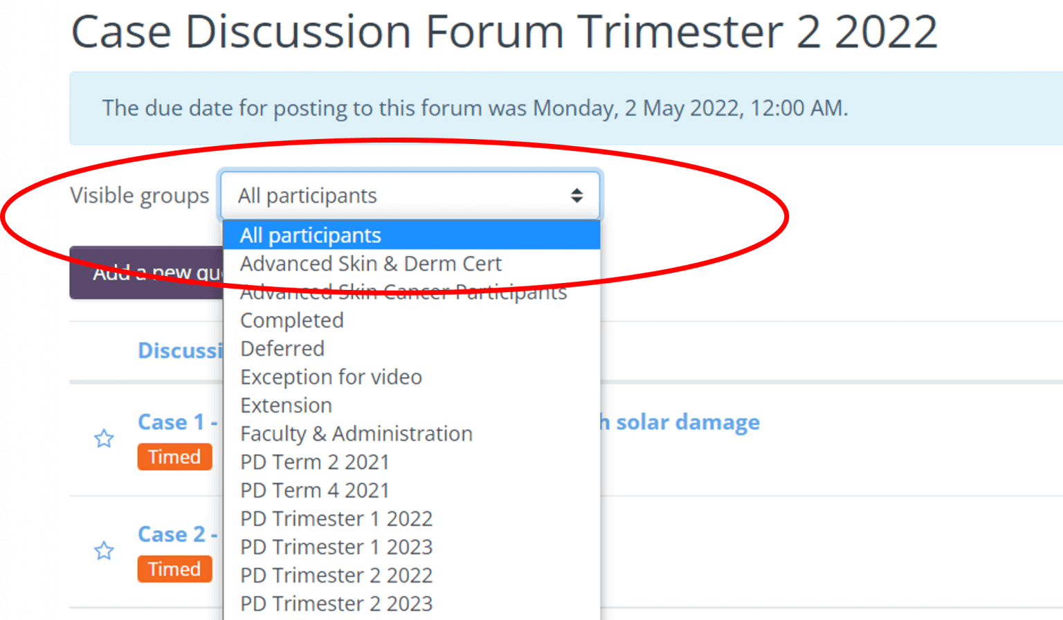Open the Visible groups dropdown

pyautogui.click(x=410, y=196)
